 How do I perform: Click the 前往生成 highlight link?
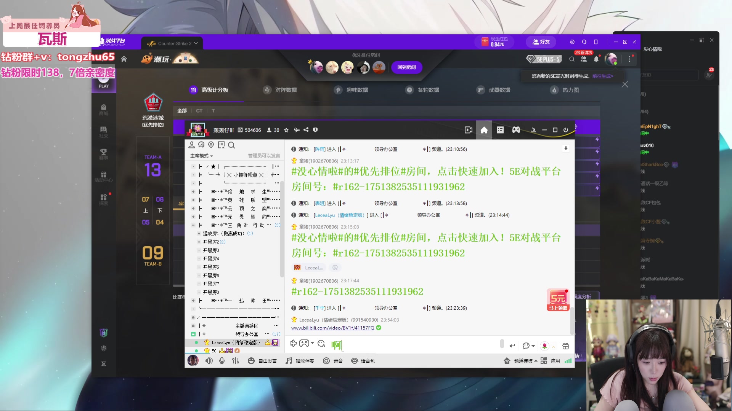coord(603,76)
